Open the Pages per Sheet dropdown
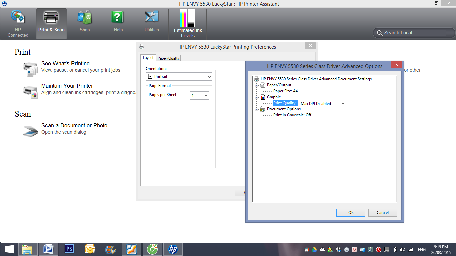Viewport: 456px width, 256px height. click(x=199, y=96)
